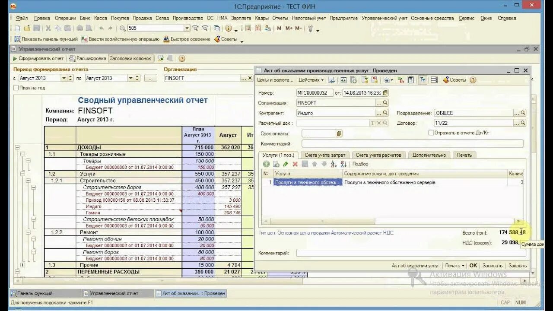Switch to Печать tab in act

pyautogui.click(x=464, y=155)
